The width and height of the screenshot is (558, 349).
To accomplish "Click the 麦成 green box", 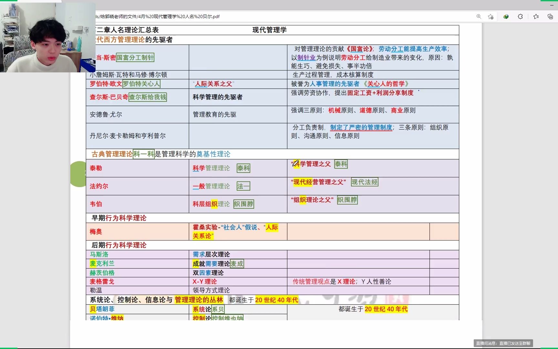I will 237,264.
